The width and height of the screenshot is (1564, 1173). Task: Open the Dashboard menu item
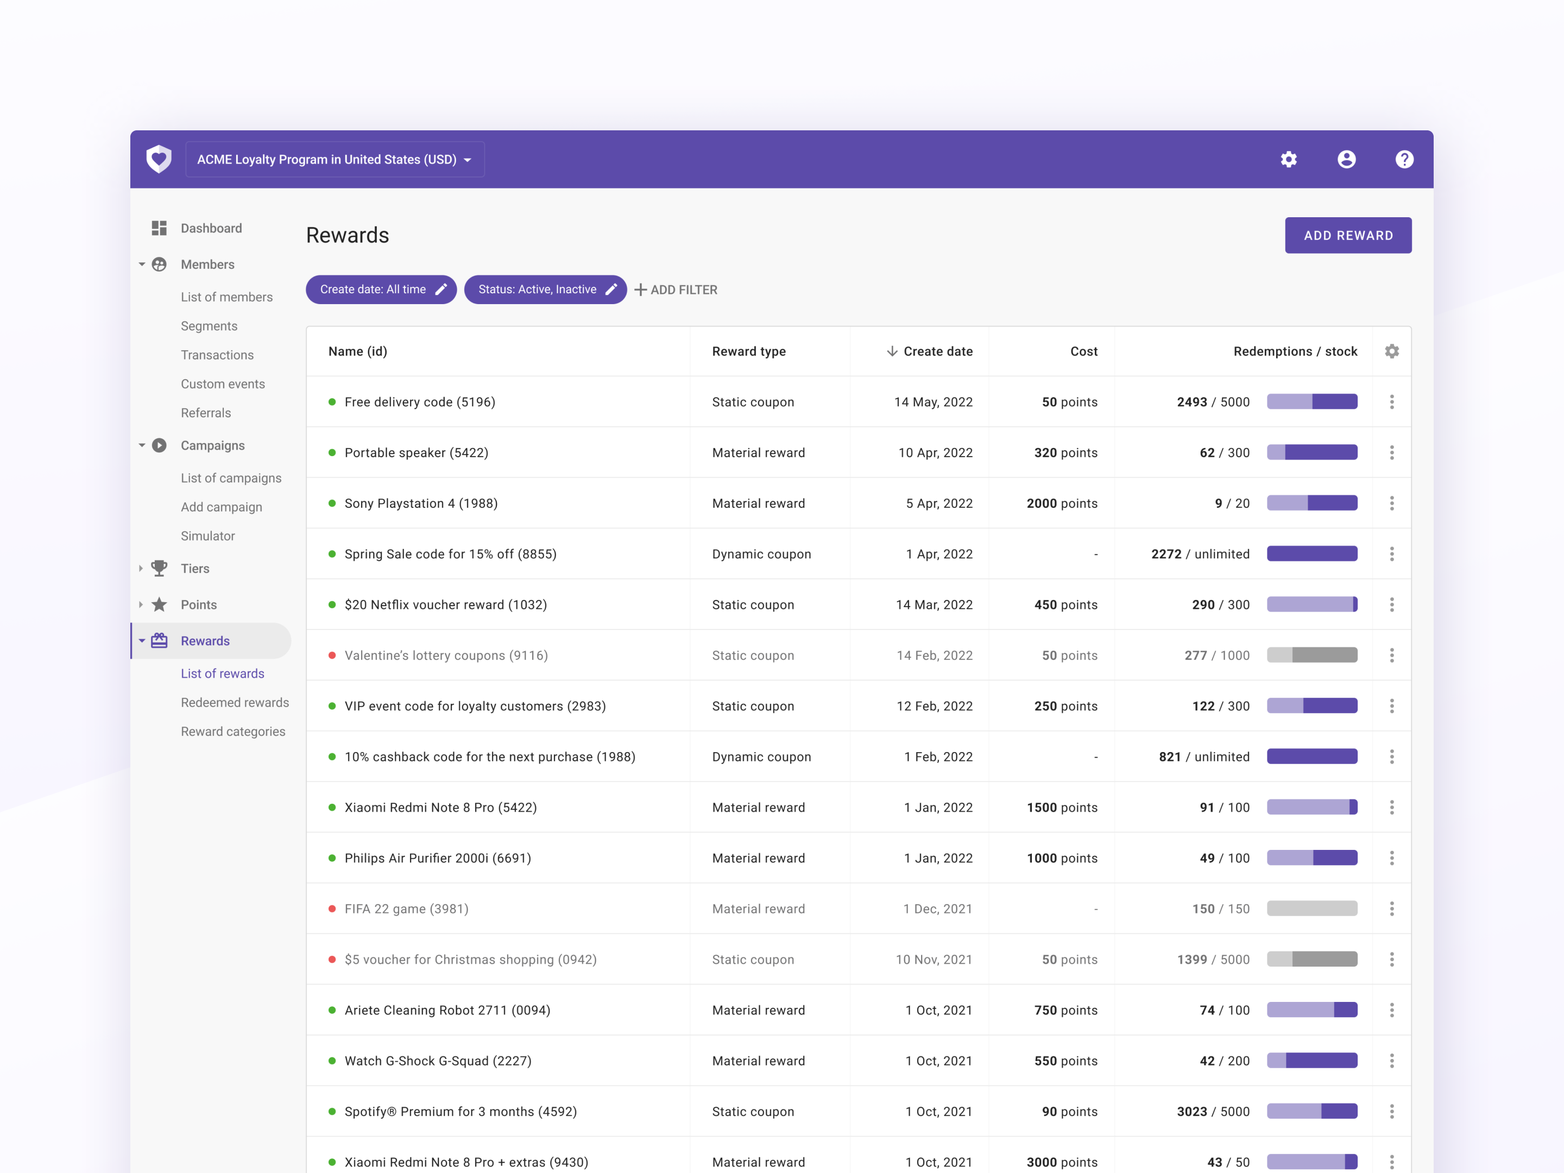click(211, 228)
